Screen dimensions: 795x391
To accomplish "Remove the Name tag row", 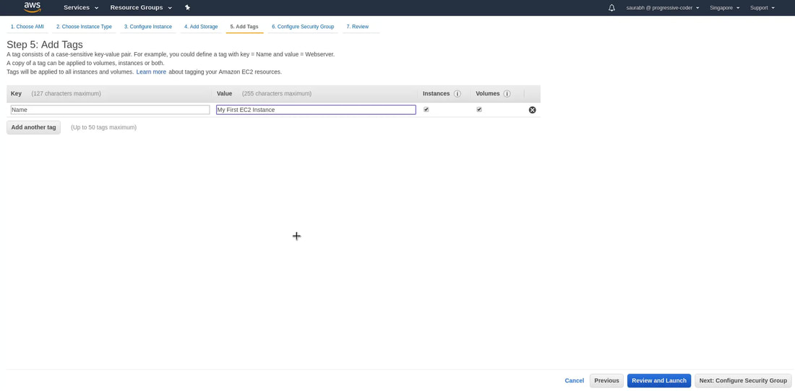I will click(533, 110).
